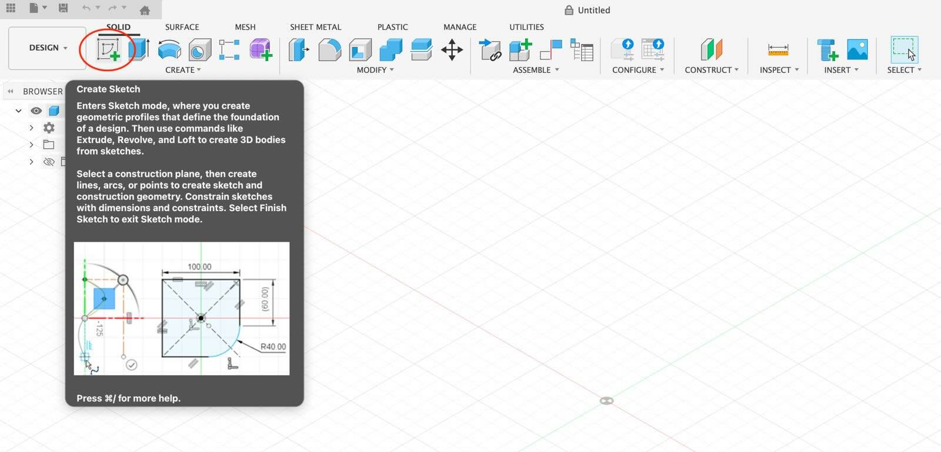Collapse the Browser panel with the double arrow
The image size is (941, 452).
(x=10, y=91)
